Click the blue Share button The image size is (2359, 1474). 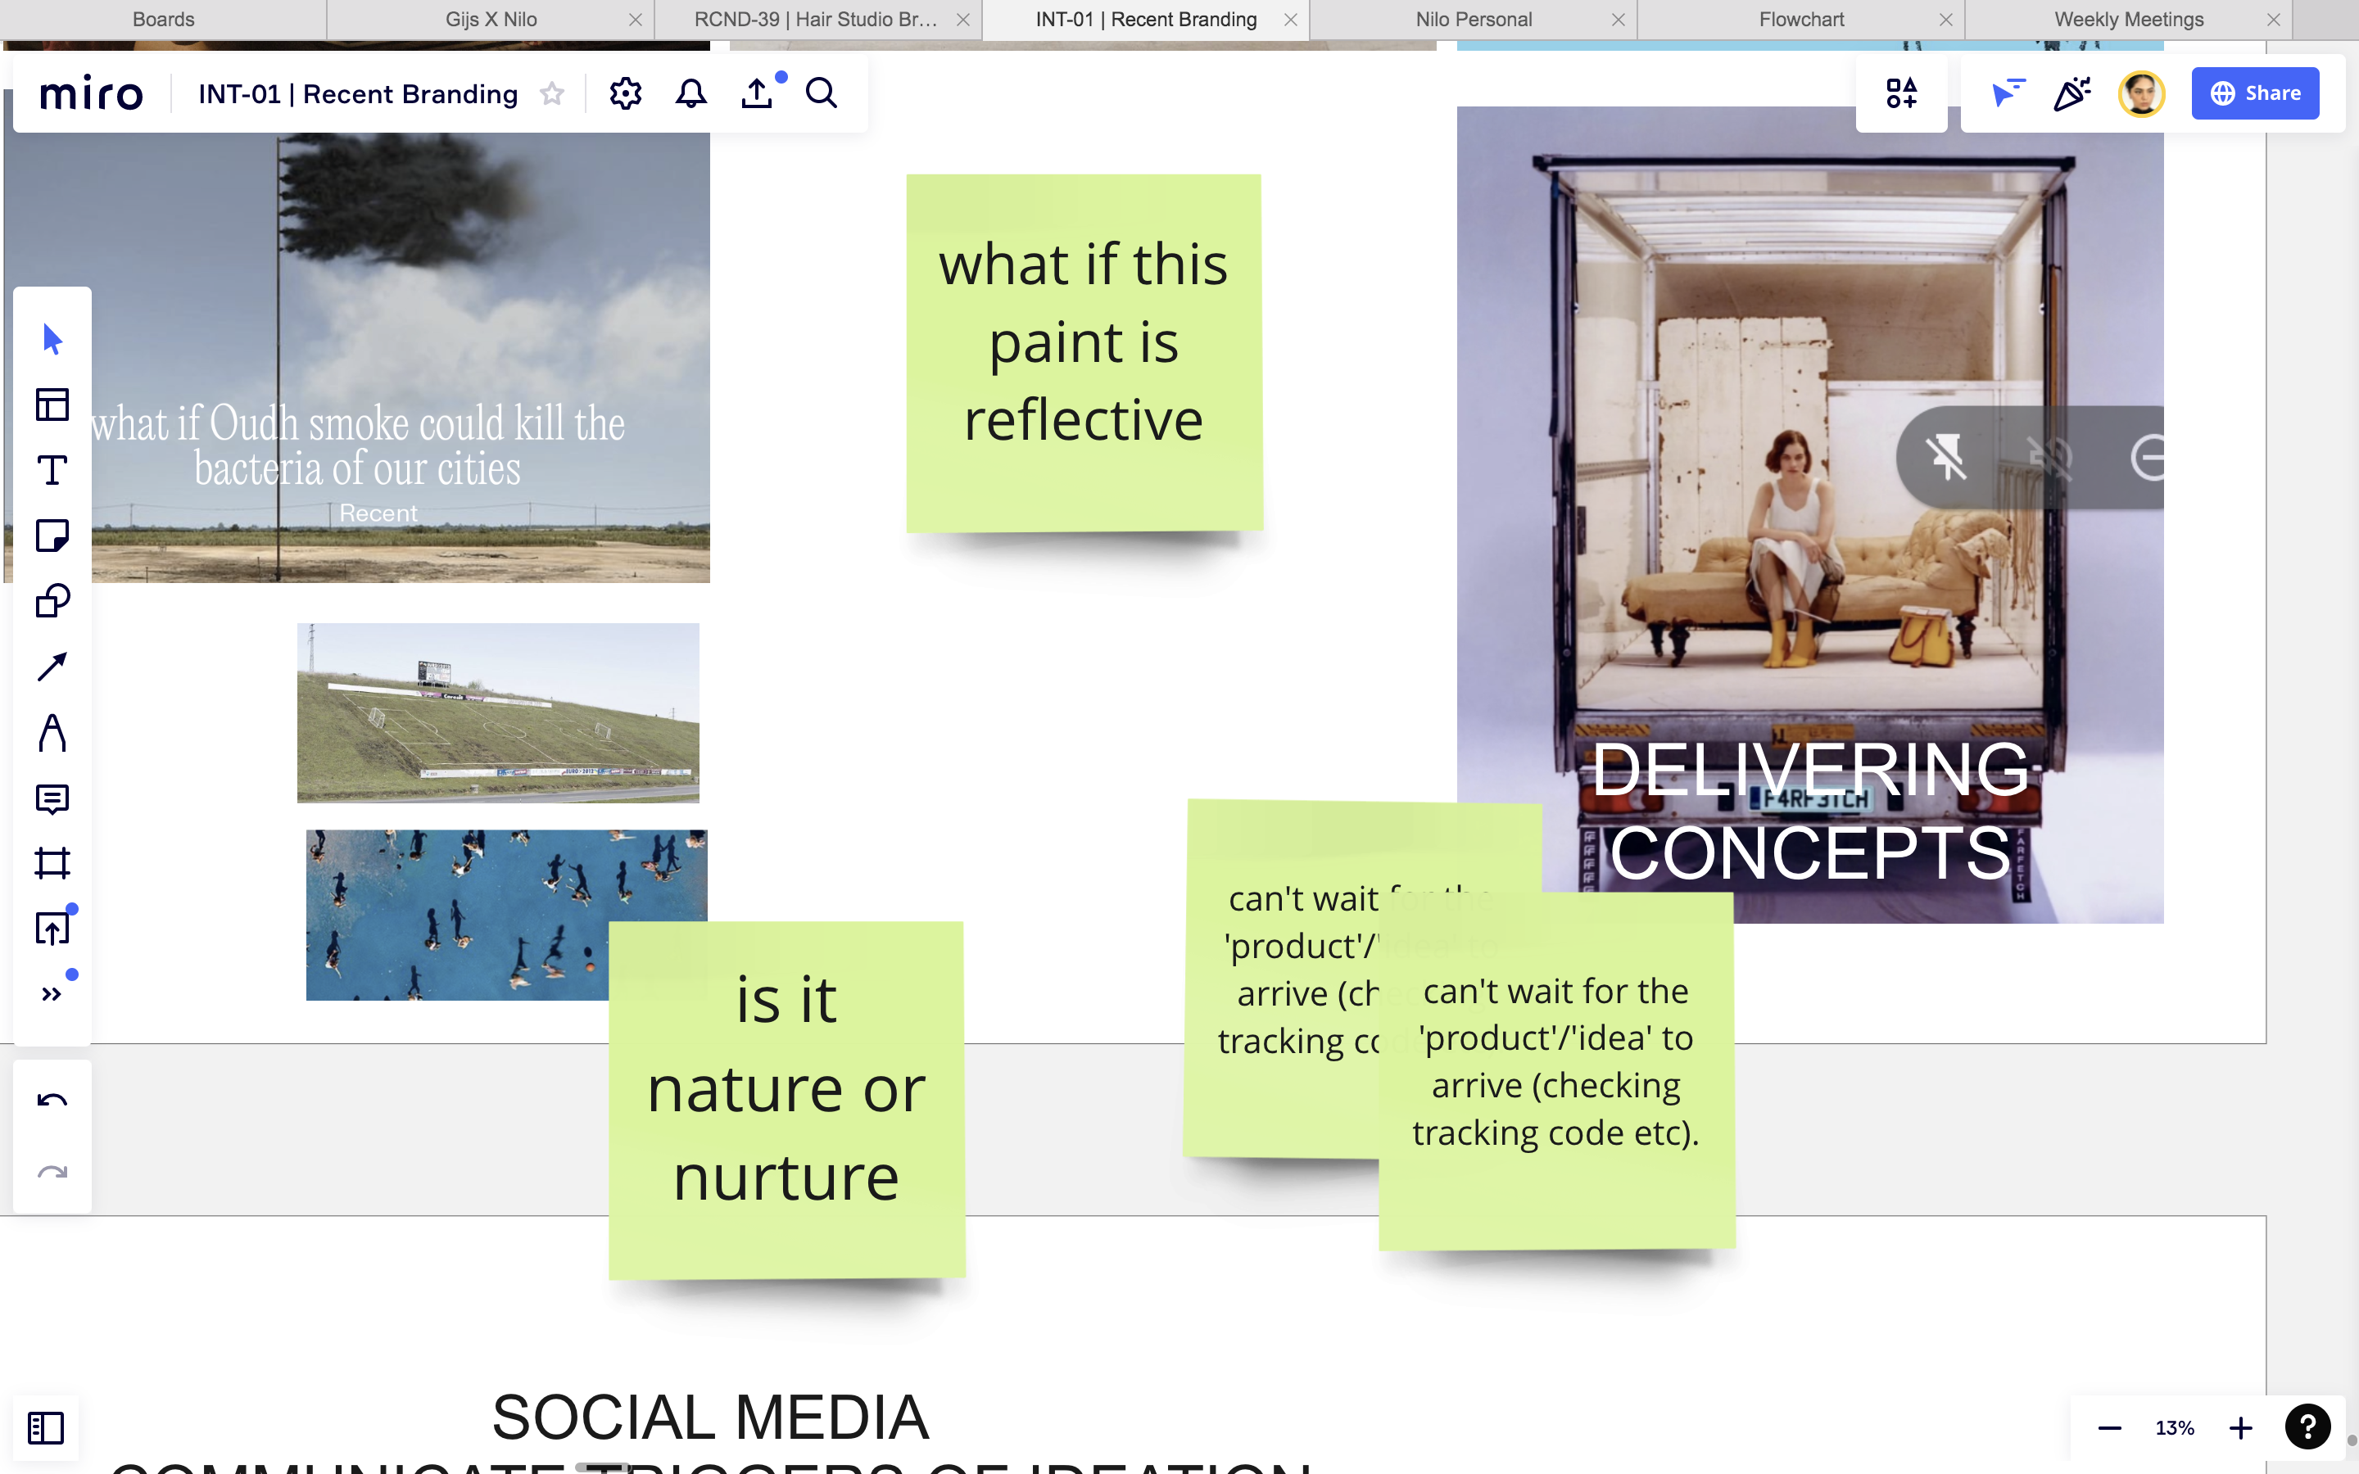click(2255, 93)
